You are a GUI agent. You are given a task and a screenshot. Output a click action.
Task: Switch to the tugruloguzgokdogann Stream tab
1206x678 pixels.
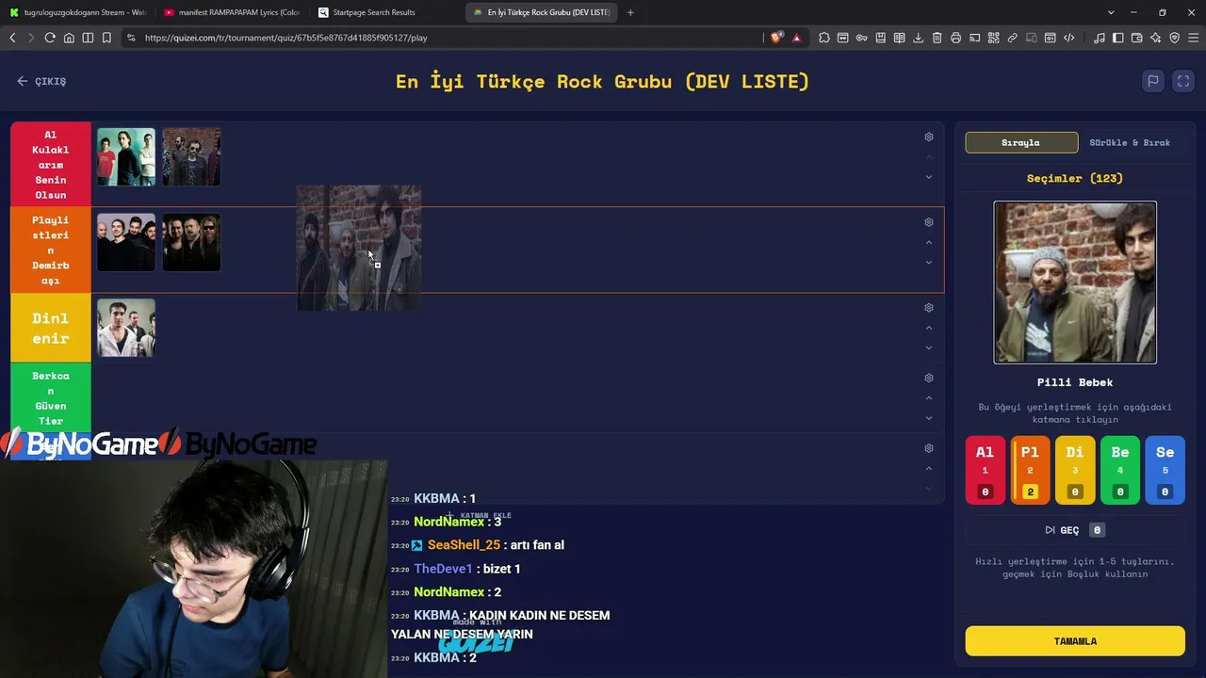coord(78,12)
